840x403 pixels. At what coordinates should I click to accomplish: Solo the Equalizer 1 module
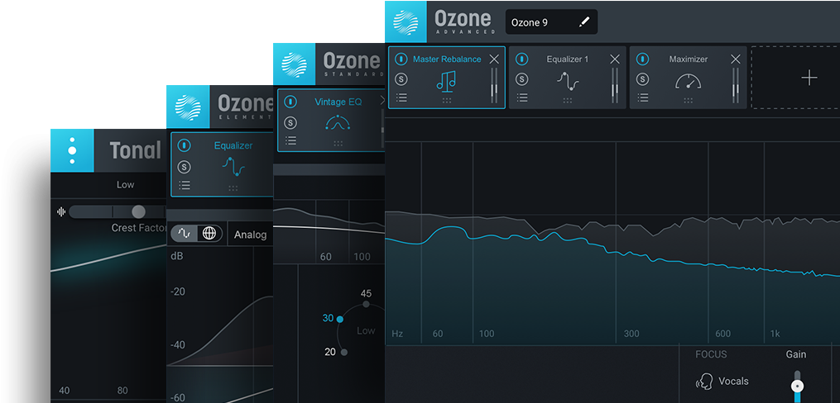[521, 79]
